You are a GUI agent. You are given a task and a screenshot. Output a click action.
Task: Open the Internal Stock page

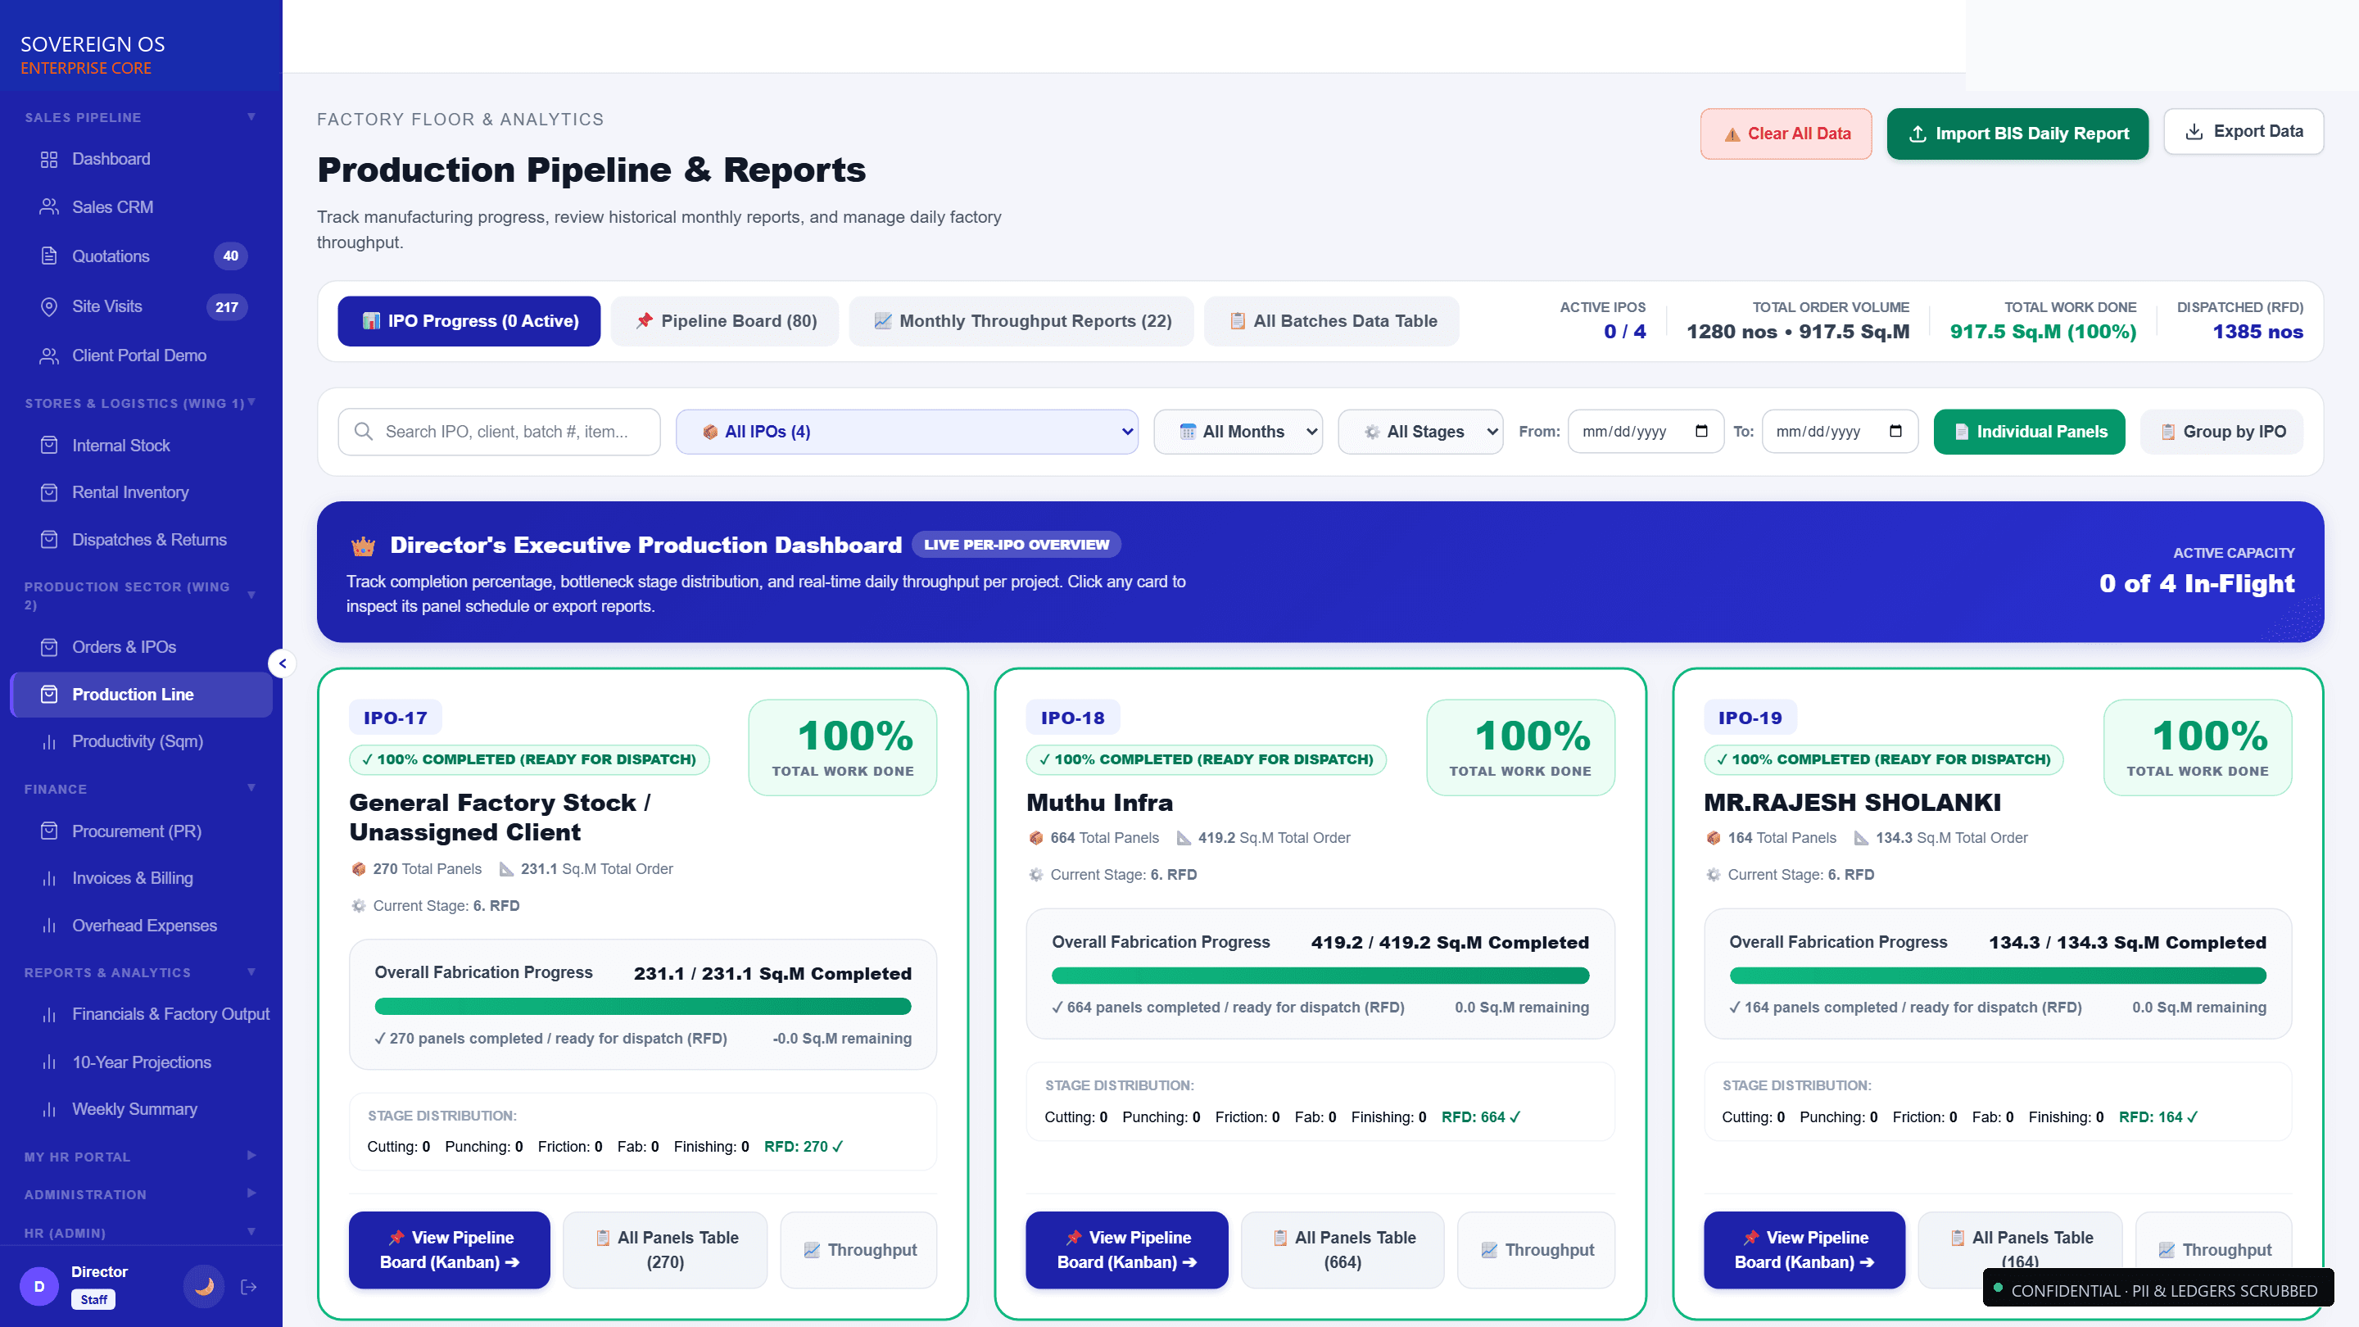click(x=141, y=446)
